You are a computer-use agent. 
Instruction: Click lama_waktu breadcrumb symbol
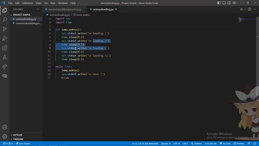(x=83, y=15)
